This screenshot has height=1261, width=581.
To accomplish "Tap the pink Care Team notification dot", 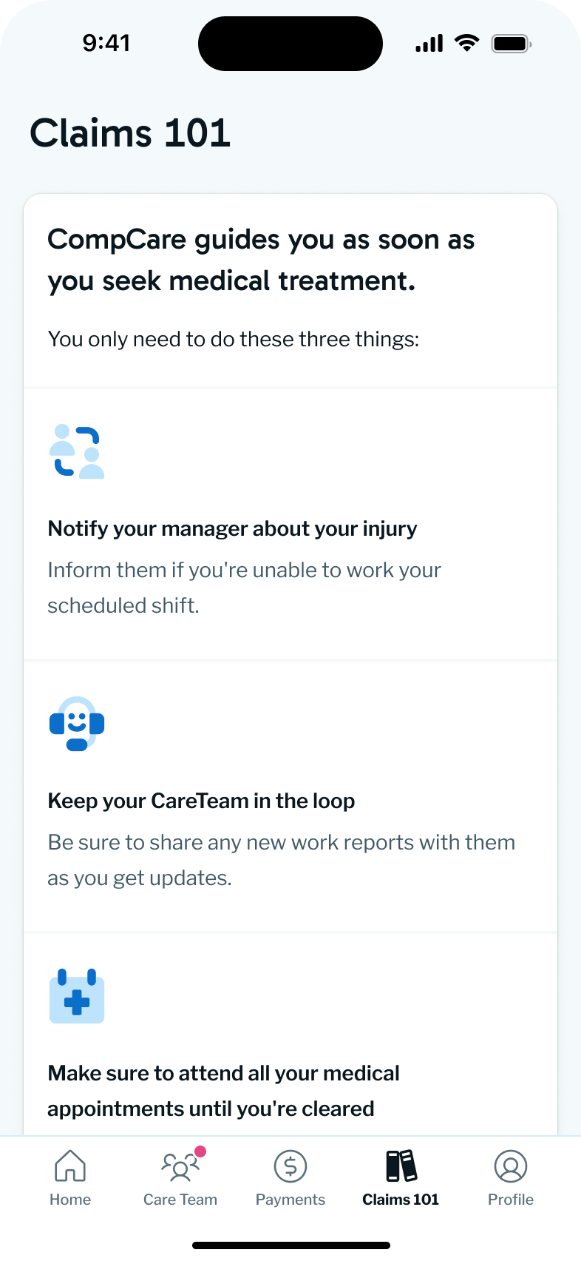I will tap(200, 1151).
